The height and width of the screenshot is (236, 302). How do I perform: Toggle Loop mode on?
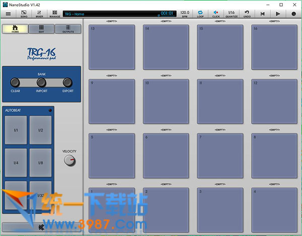click(x=200, y=14)
